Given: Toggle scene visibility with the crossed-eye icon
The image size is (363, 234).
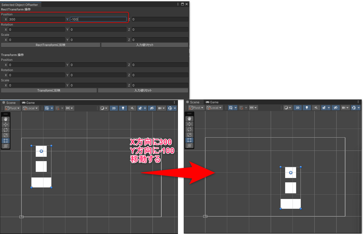Looking at the screenshot, I should click(152, 108).
